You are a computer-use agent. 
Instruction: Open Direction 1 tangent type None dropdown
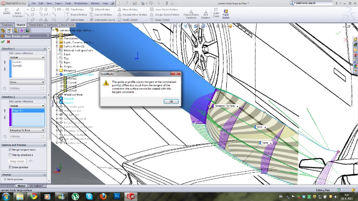pos(27,82)
